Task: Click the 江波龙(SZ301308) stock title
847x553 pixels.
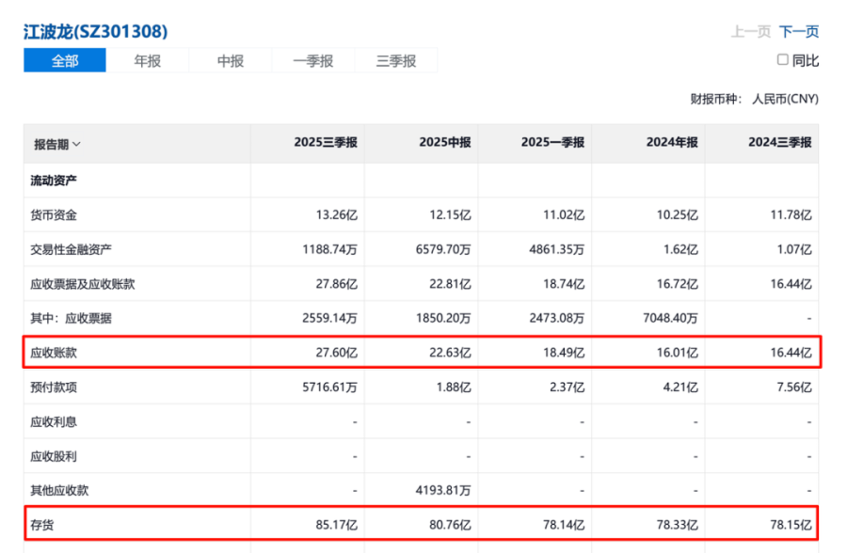Action: point(95,31)
